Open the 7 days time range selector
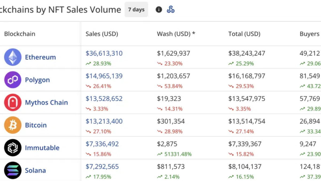The image size is (321, 181). coord(136,10)
